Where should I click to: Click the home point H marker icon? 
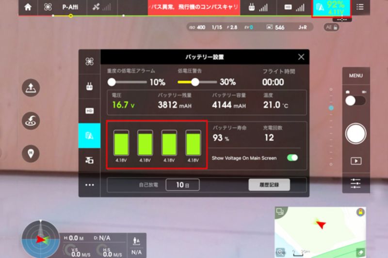32,153
